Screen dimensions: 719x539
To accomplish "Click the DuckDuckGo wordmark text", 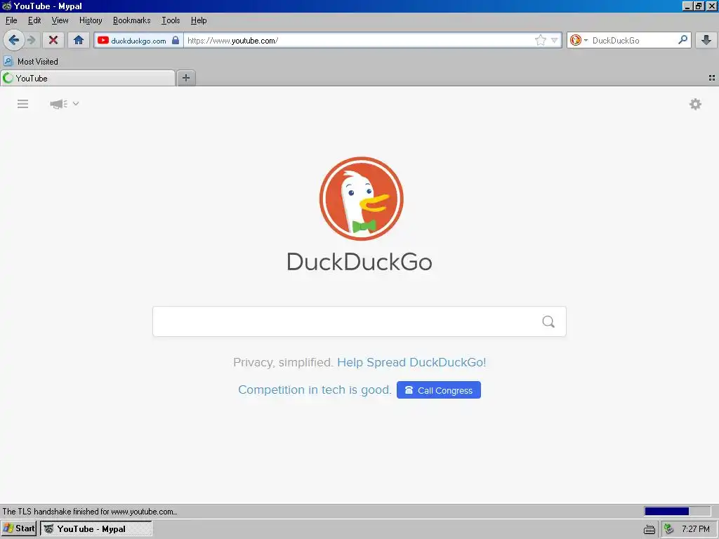I will tap(359, 262).
